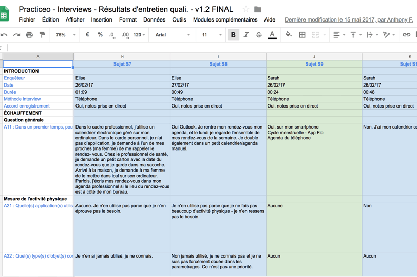Viewport: 417px width, 277px height.
Task: Select the Méthode interview row label
Action: click(38, 99)
